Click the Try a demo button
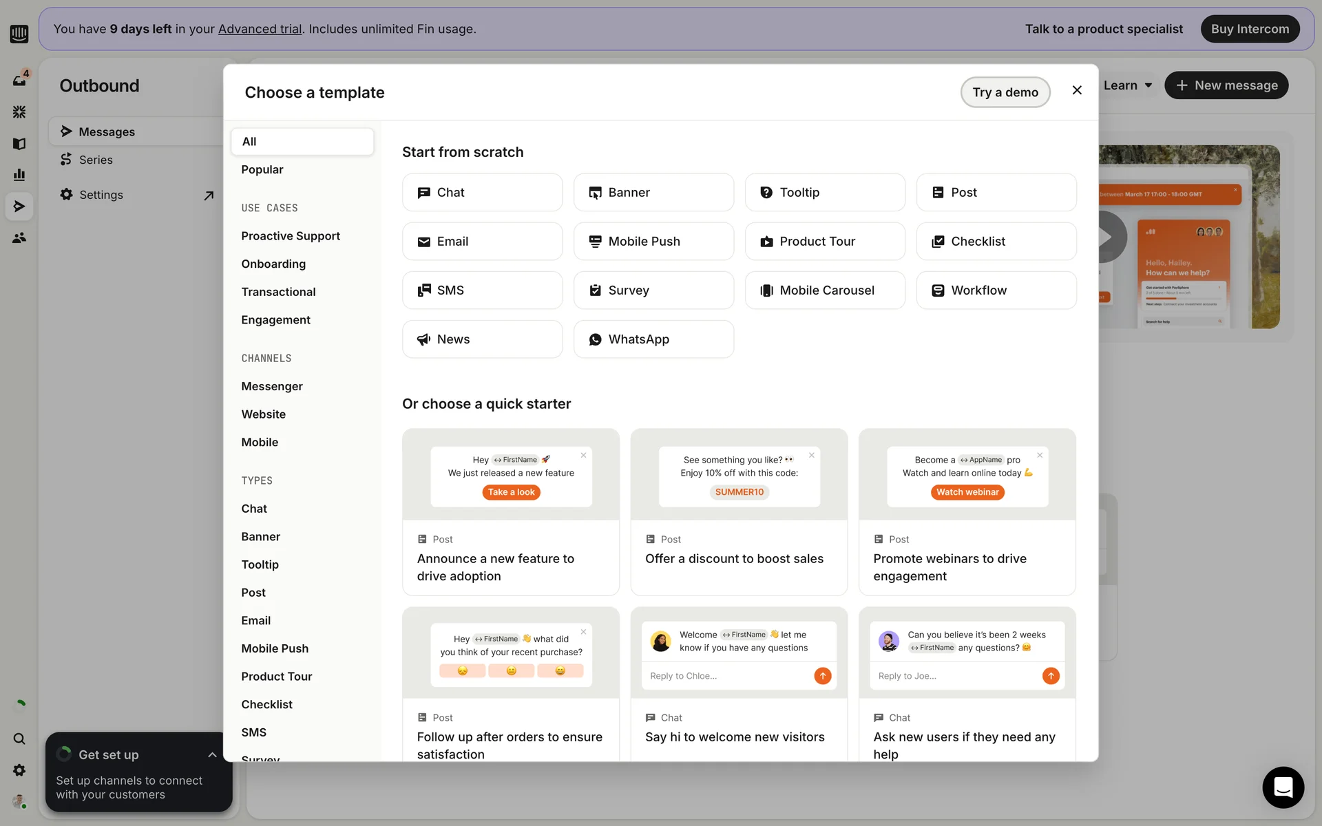The width and height of the screenshot is (1322, 826). [x=1005, y=92]
